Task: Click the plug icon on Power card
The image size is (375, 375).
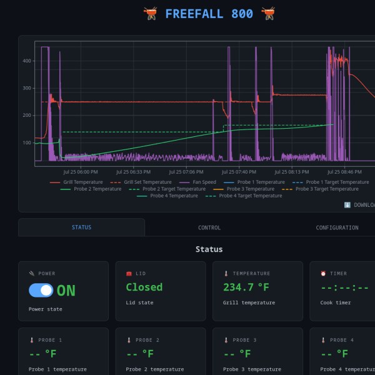Action: pos(32,273)
